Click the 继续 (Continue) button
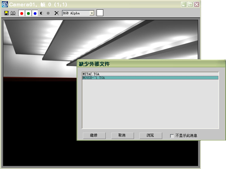Viewport: 226px width, 169px height. click(x=94, y=136)
